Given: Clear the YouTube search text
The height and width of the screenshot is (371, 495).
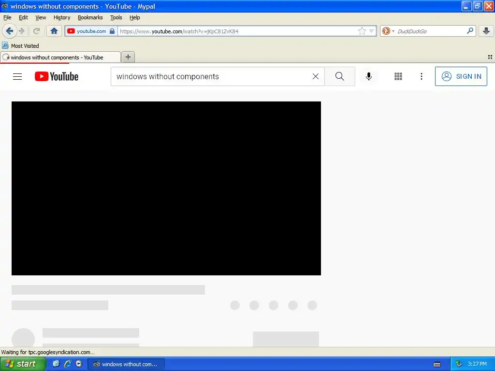Looking at the screenshot, I should [x=315, y=76].
